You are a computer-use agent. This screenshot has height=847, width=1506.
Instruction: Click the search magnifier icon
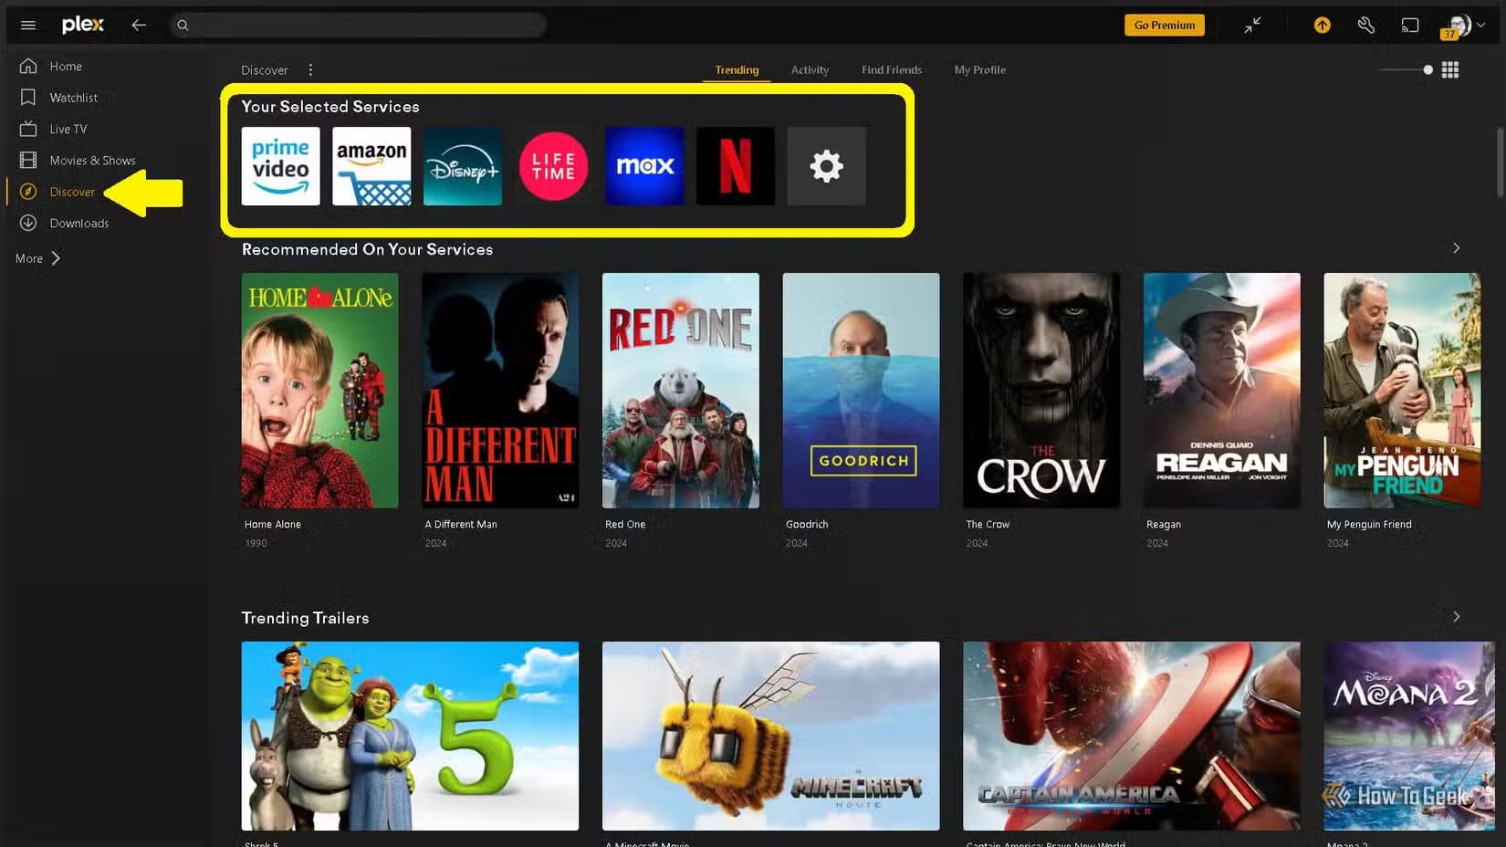click(x=183, y=26)
